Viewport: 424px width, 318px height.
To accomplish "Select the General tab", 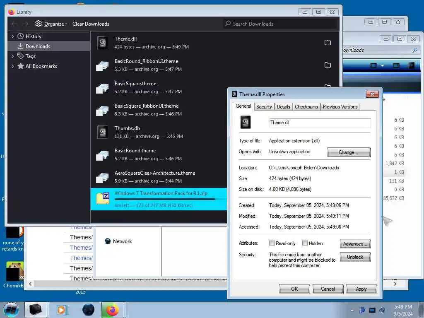I will click(243, 106).
